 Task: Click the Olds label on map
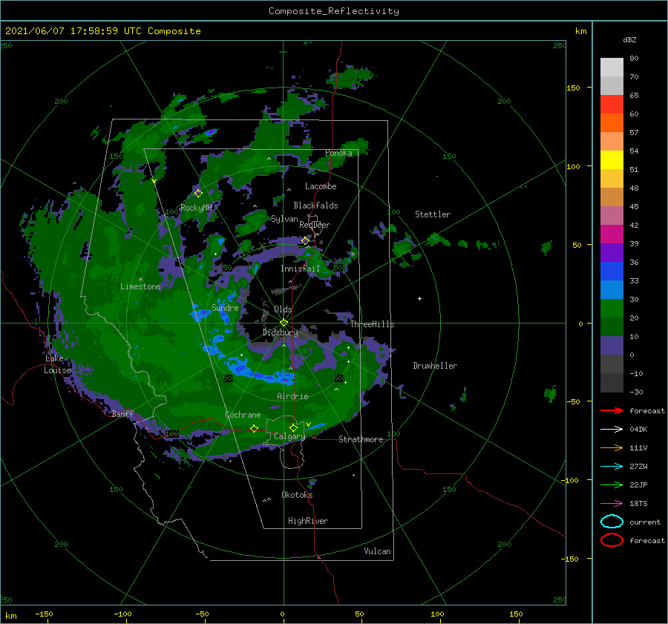(x=283, y=309)
